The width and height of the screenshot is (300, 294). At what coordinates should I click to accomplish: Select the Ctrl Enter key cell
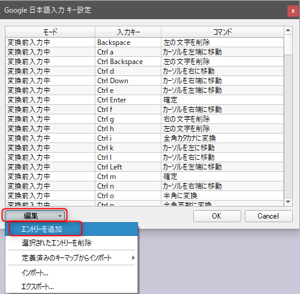[128, 100]
